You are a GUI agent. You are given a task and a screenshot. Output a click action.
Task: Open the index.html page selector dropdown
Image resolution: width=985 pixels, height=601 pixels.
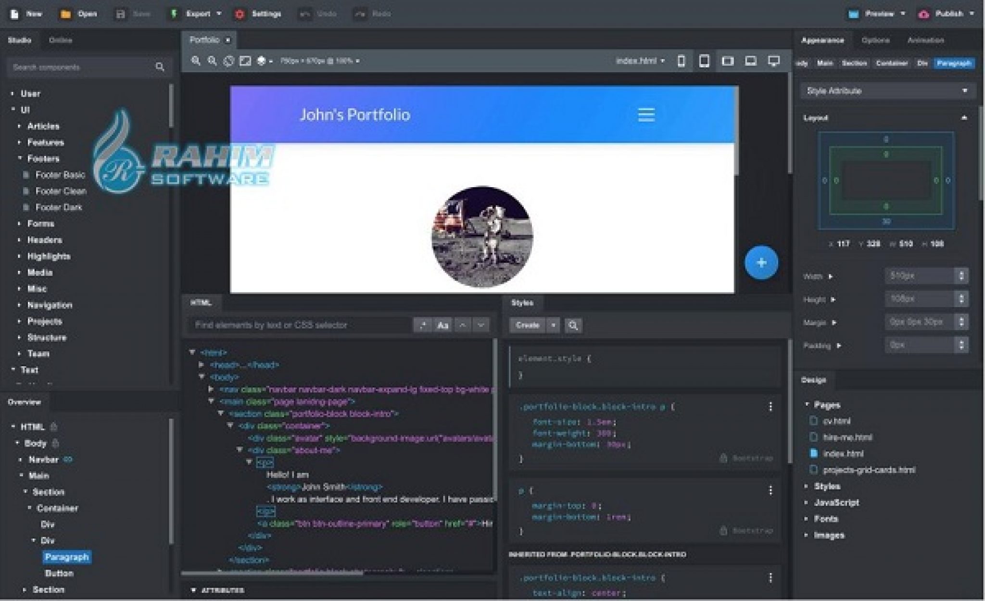pyautogui.click(x=640, y=61)
